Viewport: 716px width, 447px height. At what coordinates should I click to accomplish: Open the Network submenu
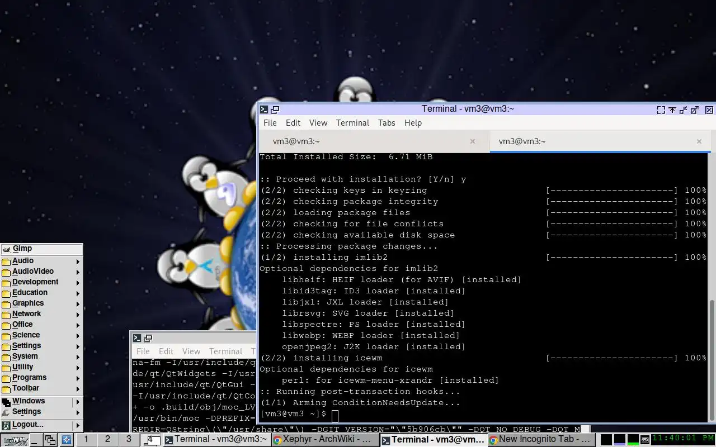[x=42, y=314]
